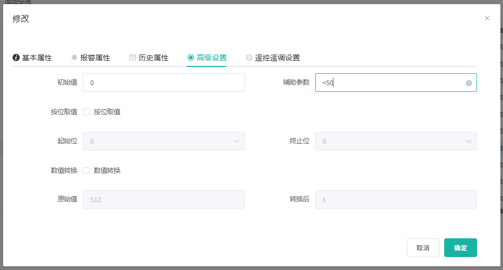Switch to the 历史属性 tab
503x270 pixels.
tap(153, 58)
